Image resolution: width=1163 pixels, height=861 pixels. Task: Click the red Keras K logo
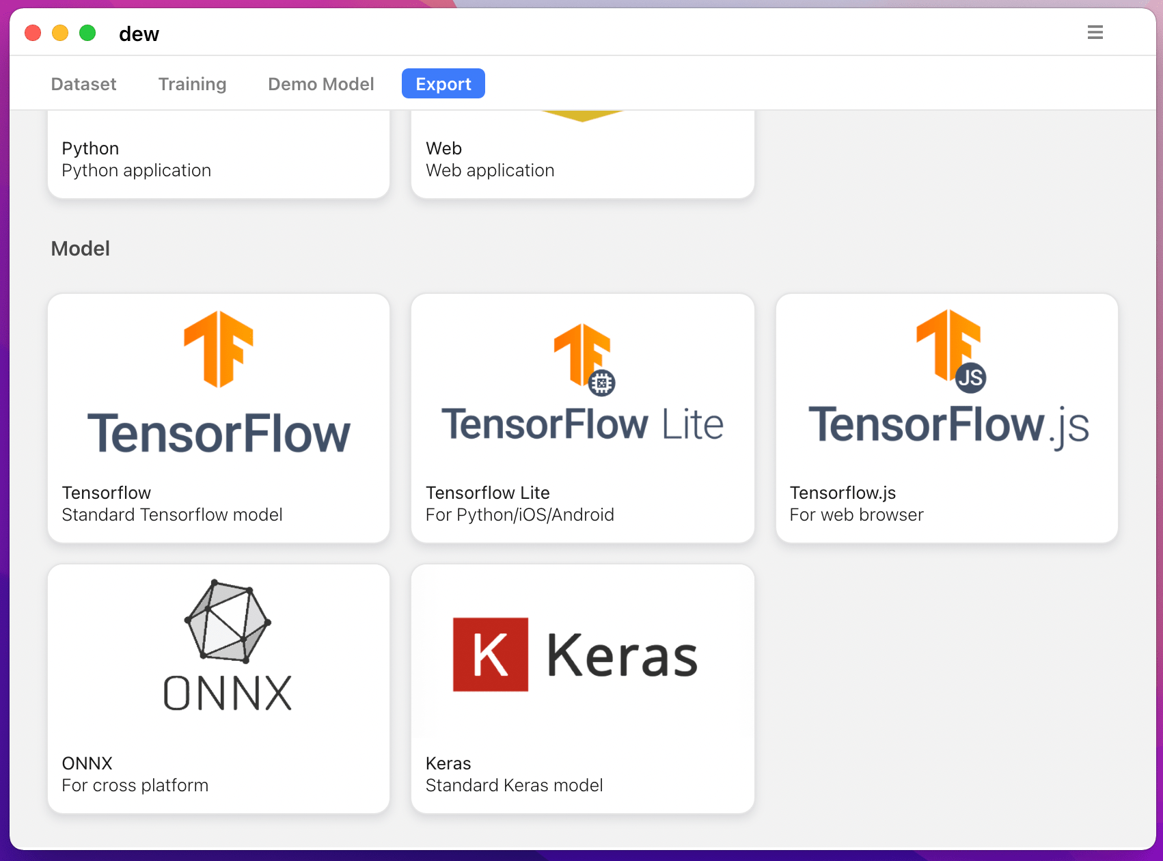[491, 655]
